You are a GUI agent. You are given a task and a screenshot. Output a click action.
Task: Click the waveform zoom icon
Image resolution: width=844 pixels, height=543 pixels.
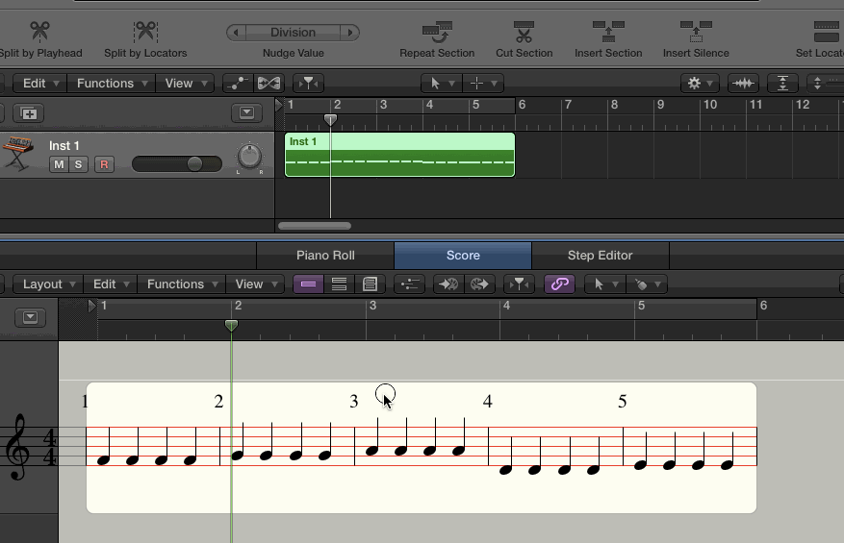743,84
